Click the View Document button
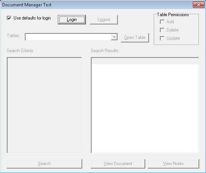 pyautogui.click(x=118, y=164)
